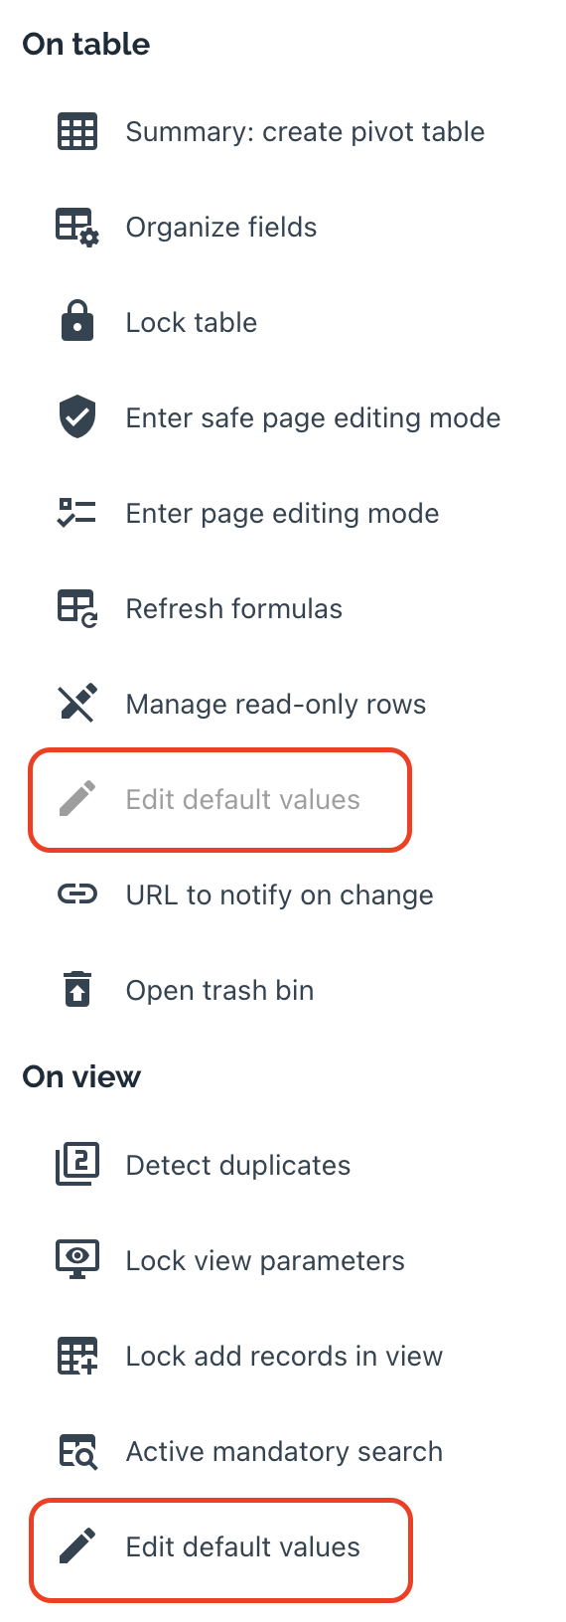Click the shield checkmark icon
This screenshot has height=1622, width=566.
tap(77, 417)
